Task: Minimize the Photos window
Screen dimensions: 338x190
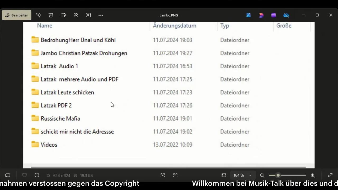Action: pos(303,15)
